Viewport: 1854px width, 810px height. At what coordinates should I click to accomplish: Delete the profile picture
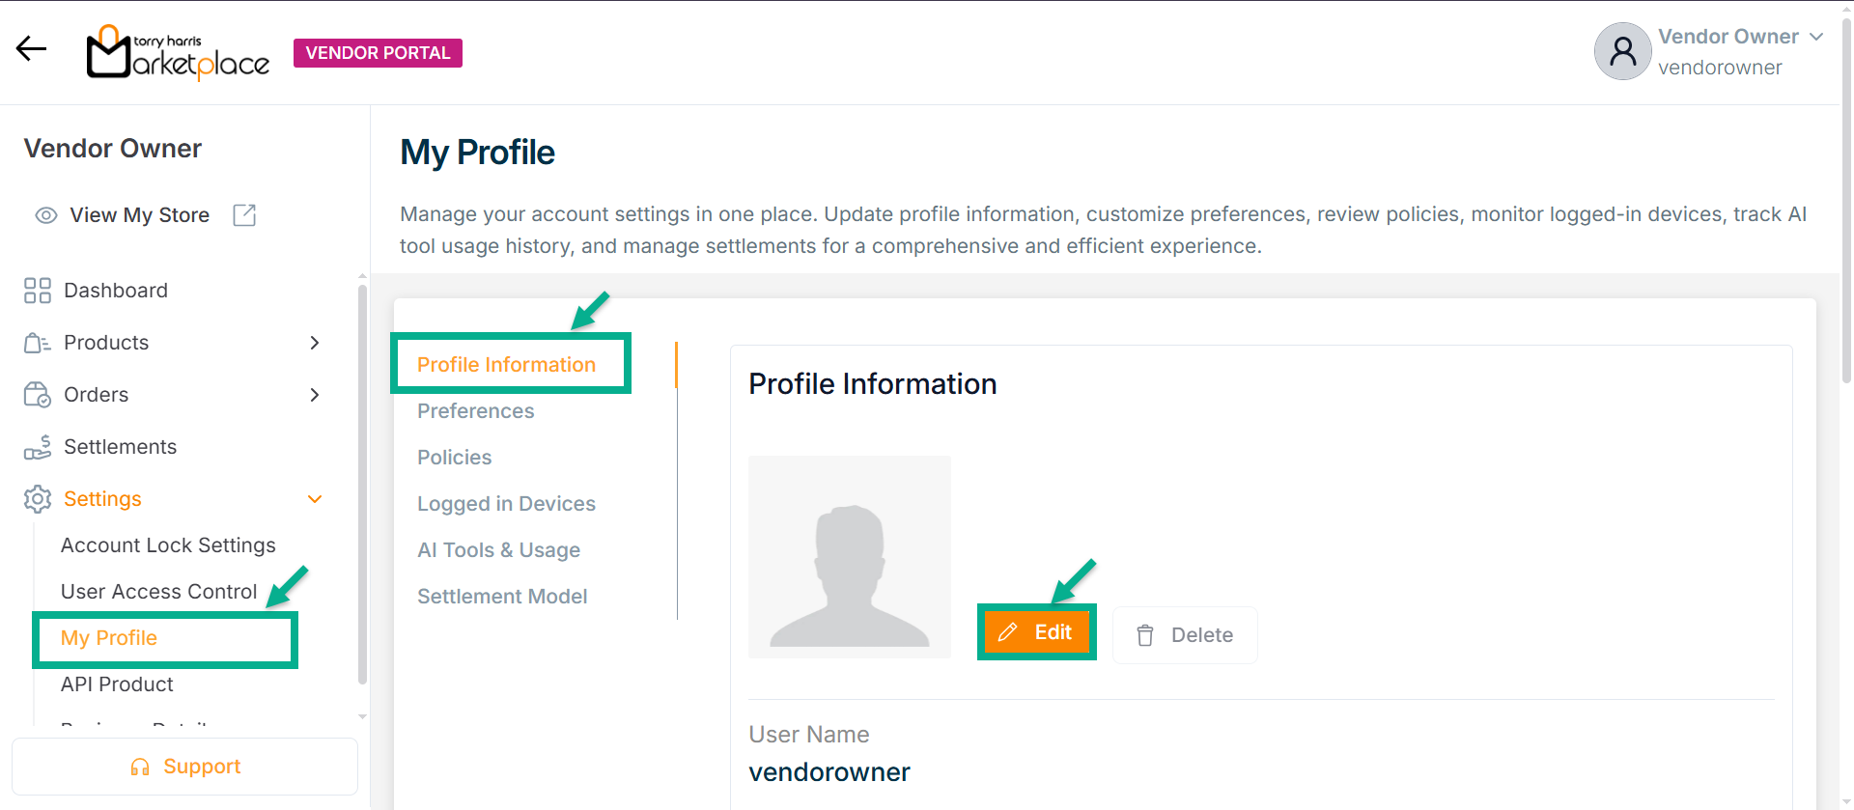tap(1185, 635)
